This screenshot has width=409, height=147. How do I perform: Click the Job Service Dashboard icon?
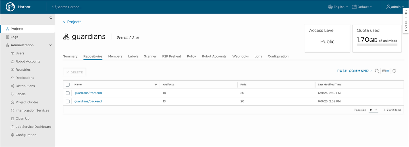(x=13, y=127)
